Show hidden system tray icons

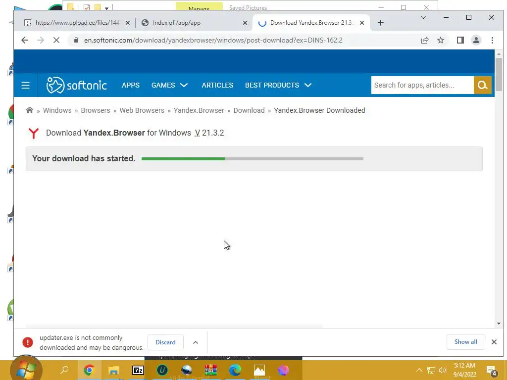pyautogui.click(x=419, y=370)
